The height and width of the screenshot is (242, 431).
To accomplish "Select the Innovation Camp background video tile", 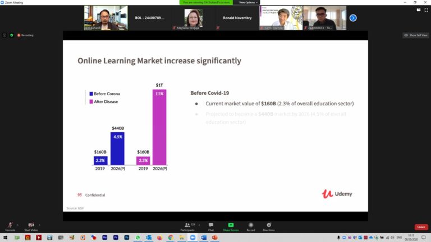I will 281,18.
